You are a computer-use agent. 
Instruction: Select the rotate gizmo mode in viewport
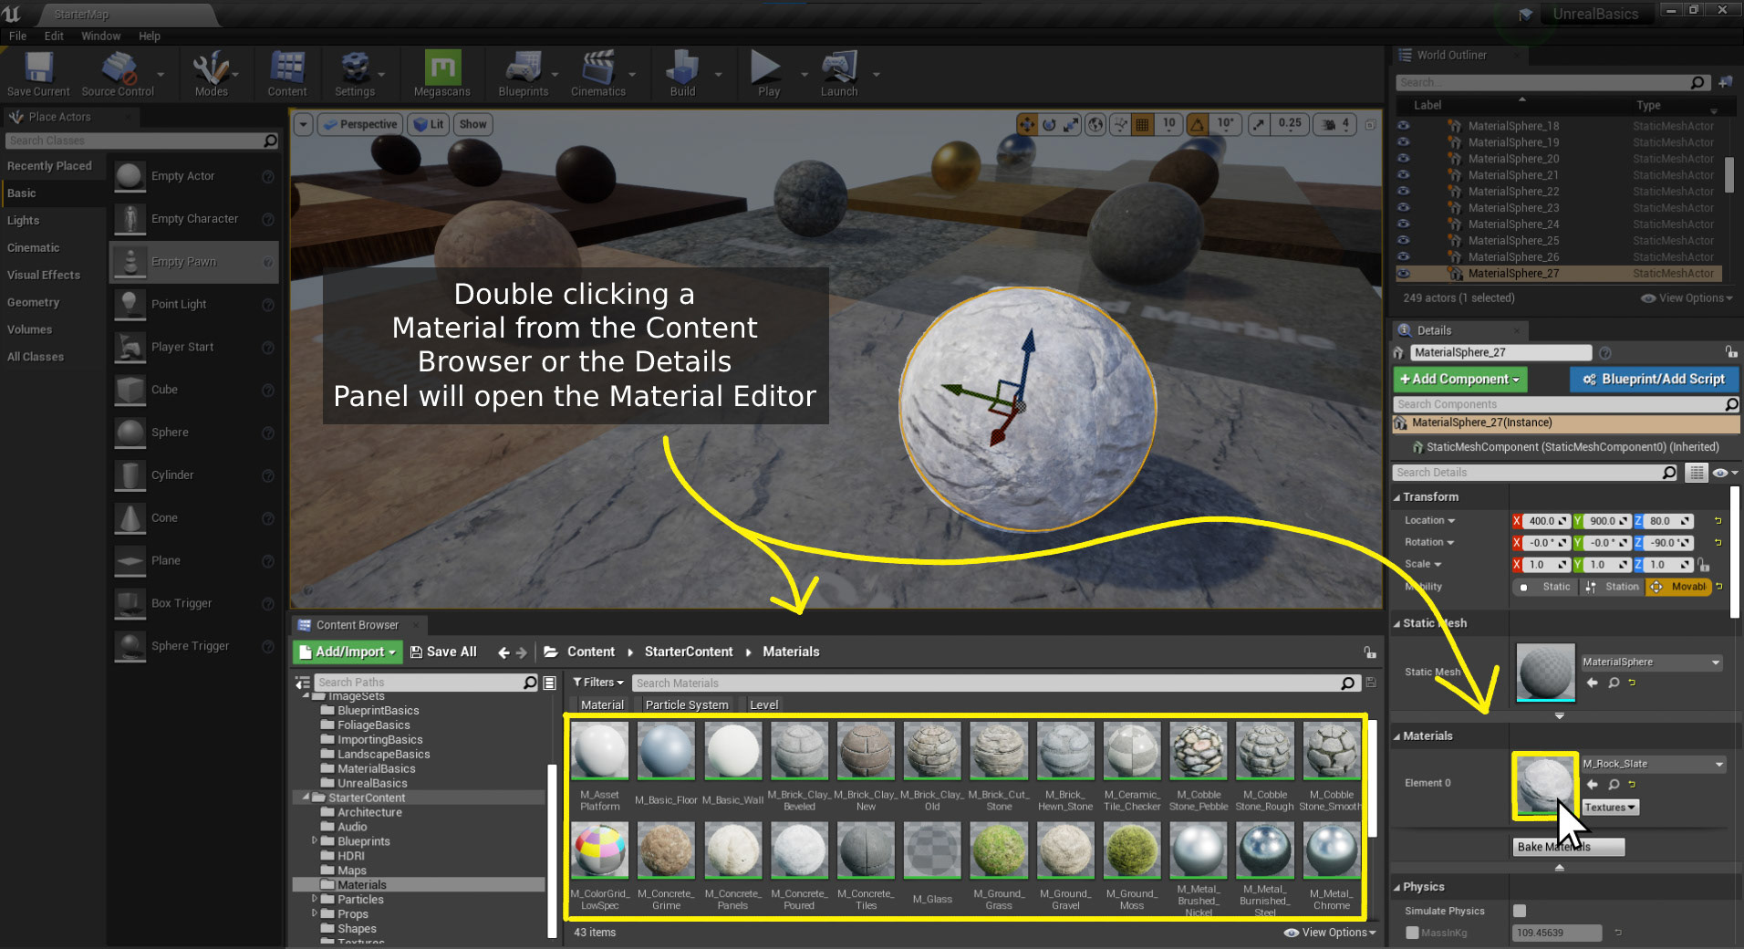pyautogui.click(x=1049, y=124)
